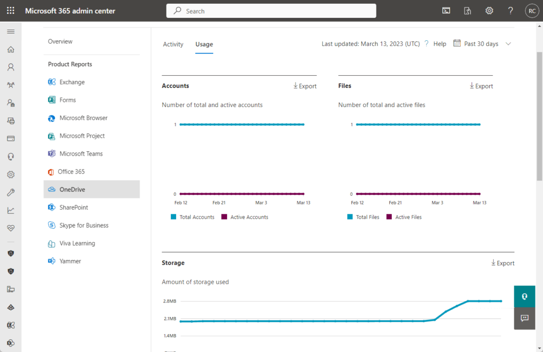This screenshot has height=352, width=543.
Task: Open Azure Active Directory rail icon
Action: click(11, 308)
